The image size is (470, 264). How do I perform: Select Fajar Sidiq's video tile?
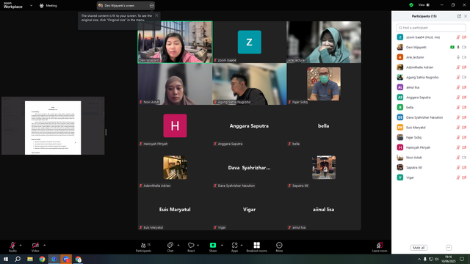324,84
